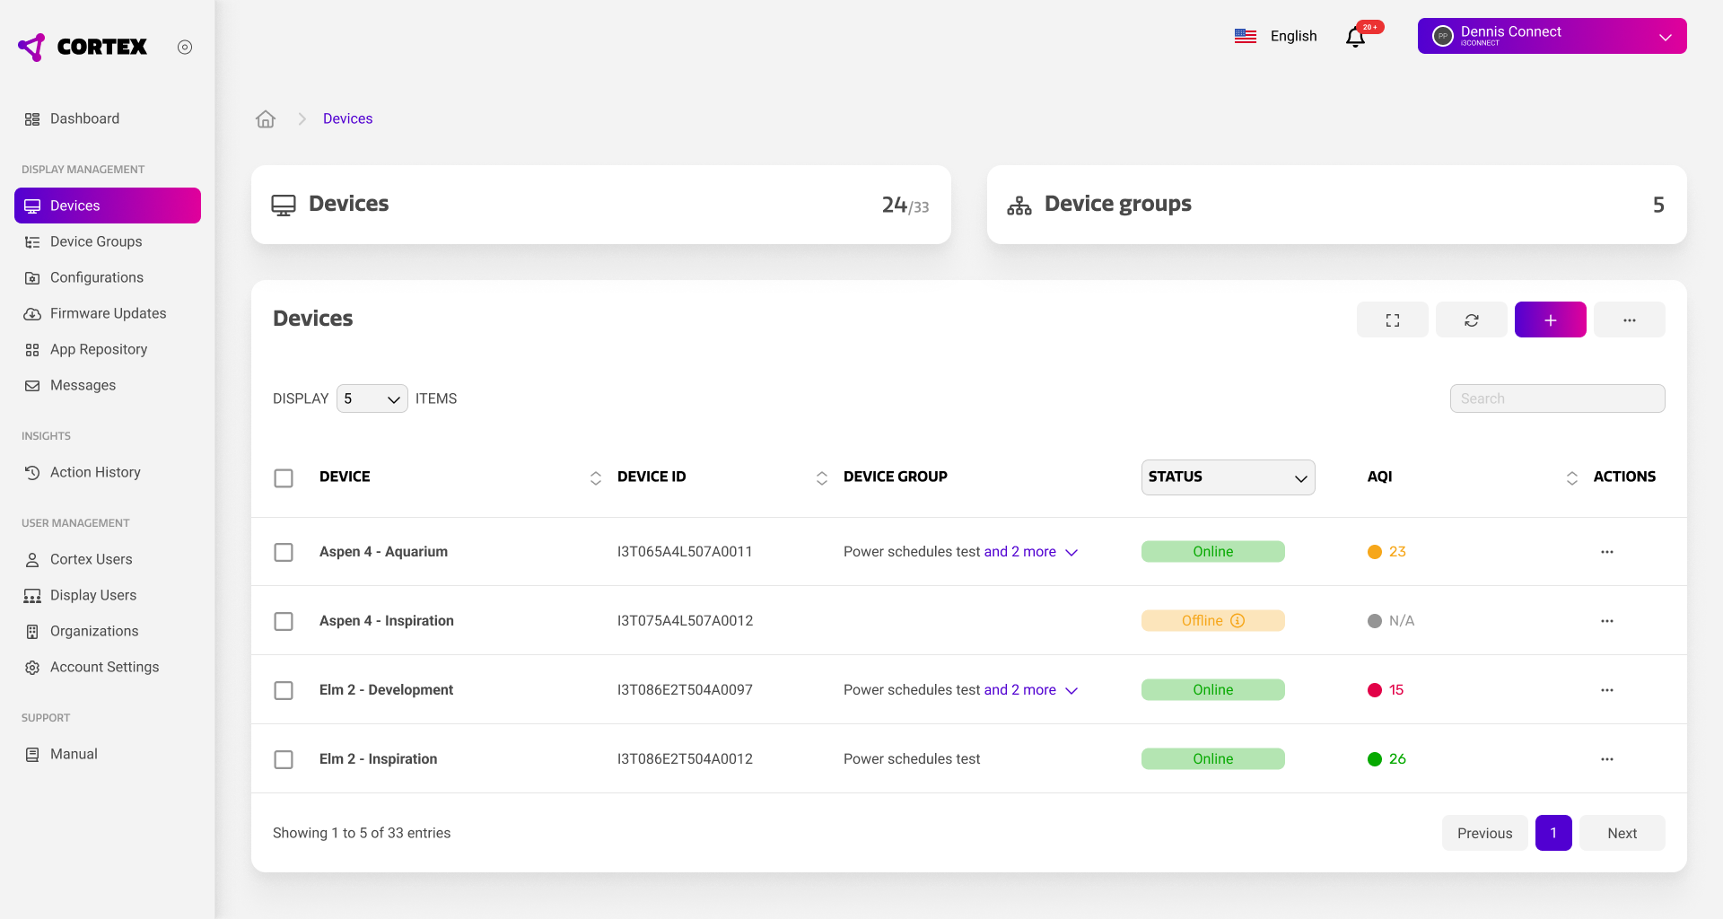This screenshot has height=919, width=1723.
Task: Refresh the devices table
Action: 1471,320
